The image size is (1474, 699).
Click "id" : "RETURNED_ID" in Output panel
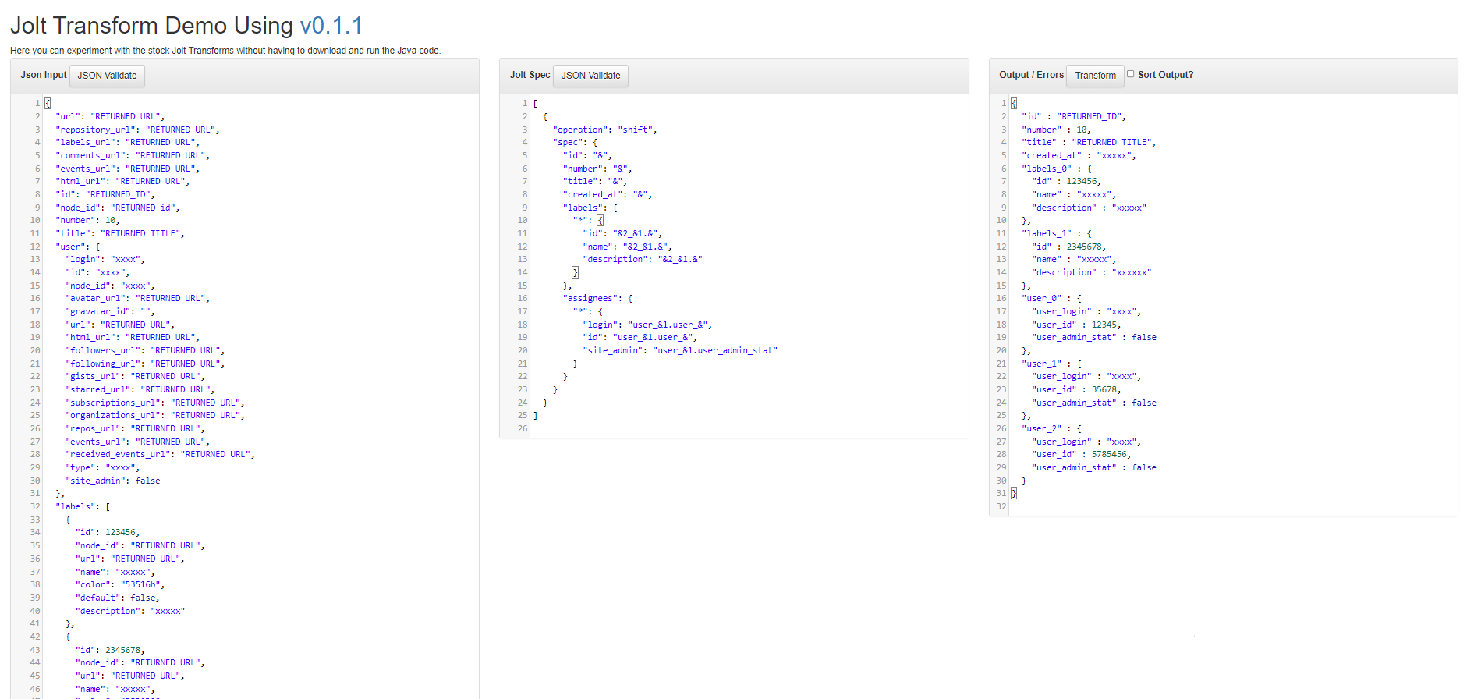(1074, 116)
